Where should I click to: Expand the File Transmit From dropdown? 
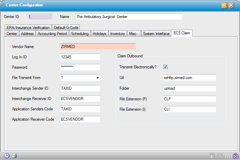tap(98, 78)
